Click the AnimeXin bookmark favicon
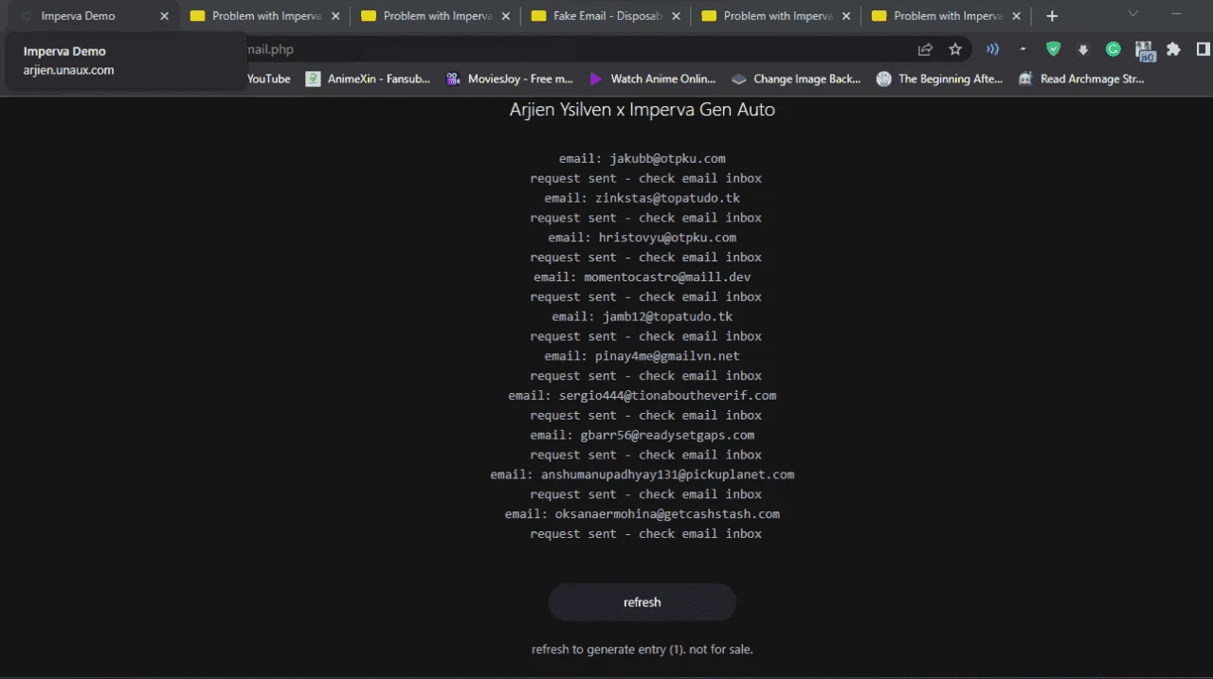Image resolution: width=1213 pixels, height=679 pixels. point(313,79)
